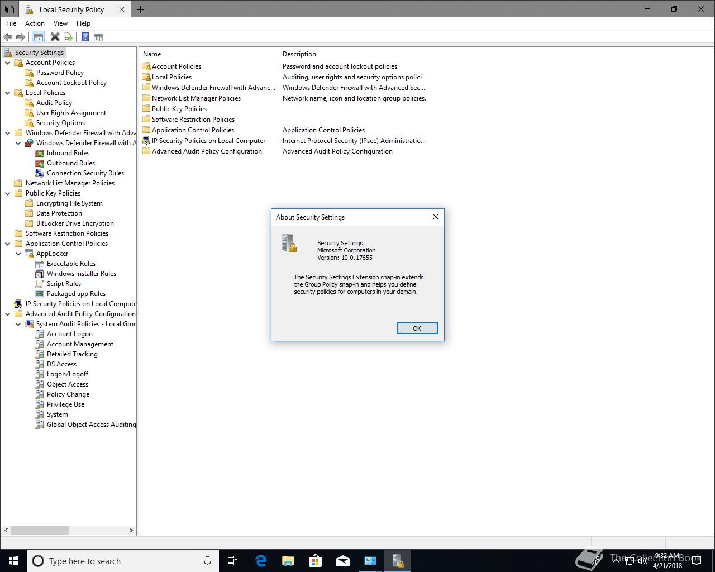Select the Outbound Rules icon in the tree
Image resolution: width=715 pixels, height=572 pixels.
pos(40,163)
